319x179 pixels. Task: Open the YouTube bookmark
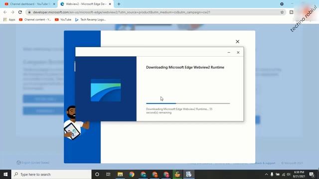point(63,20)
